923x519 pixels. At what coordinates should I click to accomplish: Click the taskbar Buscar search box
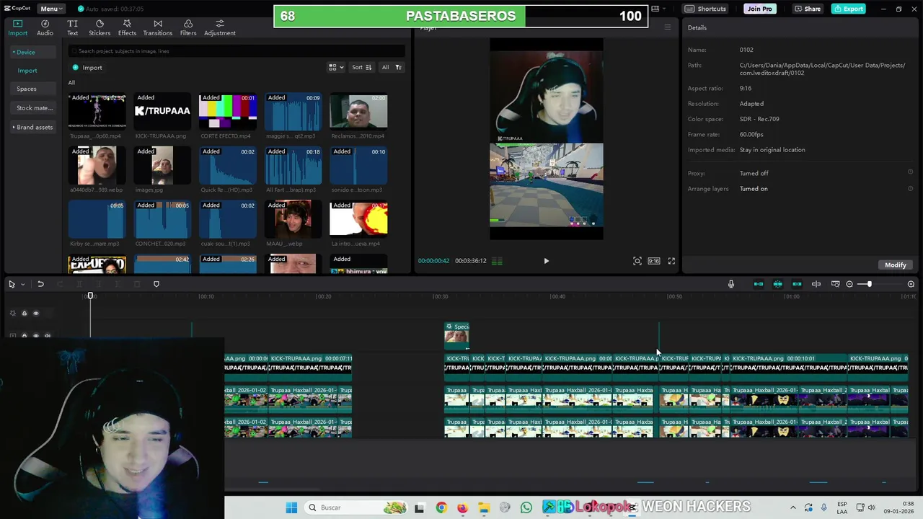(357, 507)
